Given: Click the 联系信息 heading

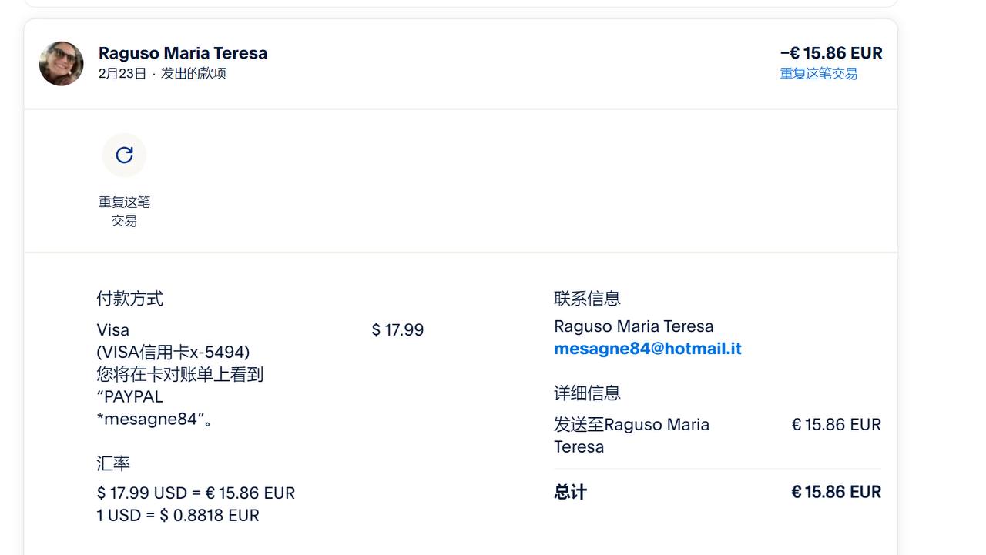Looking at the screenshot, I should (x=587, y=299).
